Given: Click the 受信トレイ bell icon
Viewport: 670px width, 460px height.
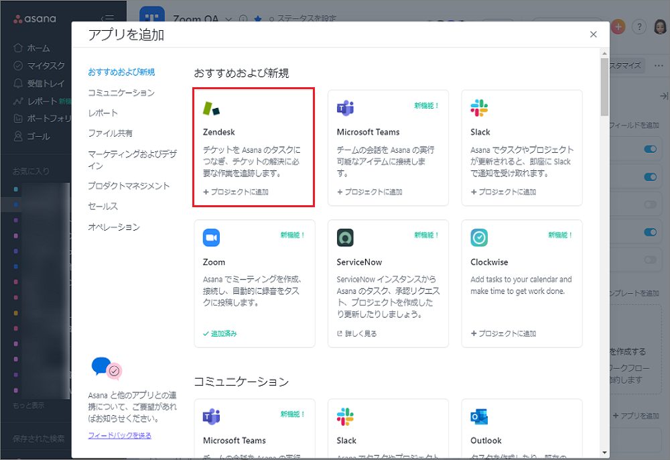Looking at the screenshot, I should 18,83.
